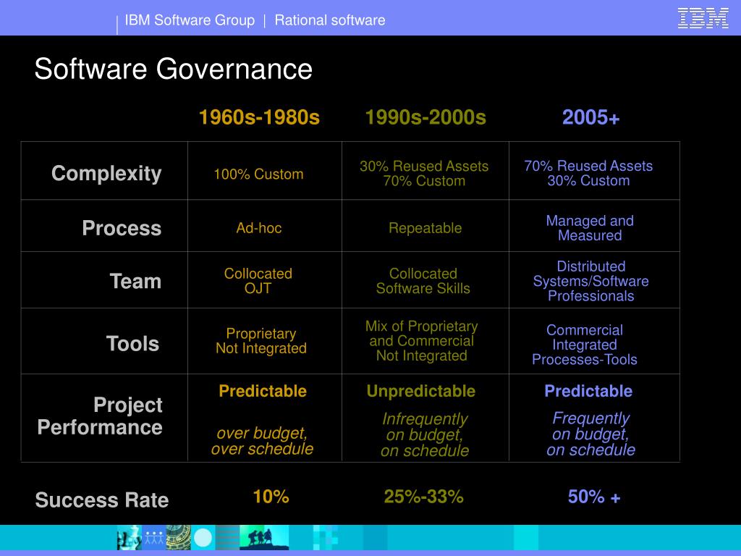The height and width of the screenshot is (556, 741).
Task: Click the Success Rate label
Action: (x=102, y=500)
